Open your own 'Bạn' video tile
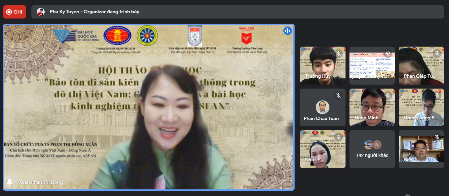The width and height of the screenshot is (449, 196). [422, 149]
